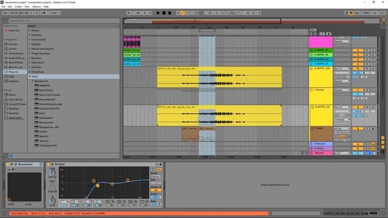Select the Clips category

click(x=12, y=76)
